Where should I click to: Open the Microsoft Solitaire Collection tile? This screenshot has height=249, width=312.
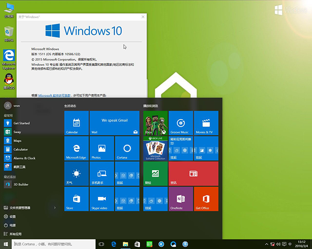click(x=155, y=148)
